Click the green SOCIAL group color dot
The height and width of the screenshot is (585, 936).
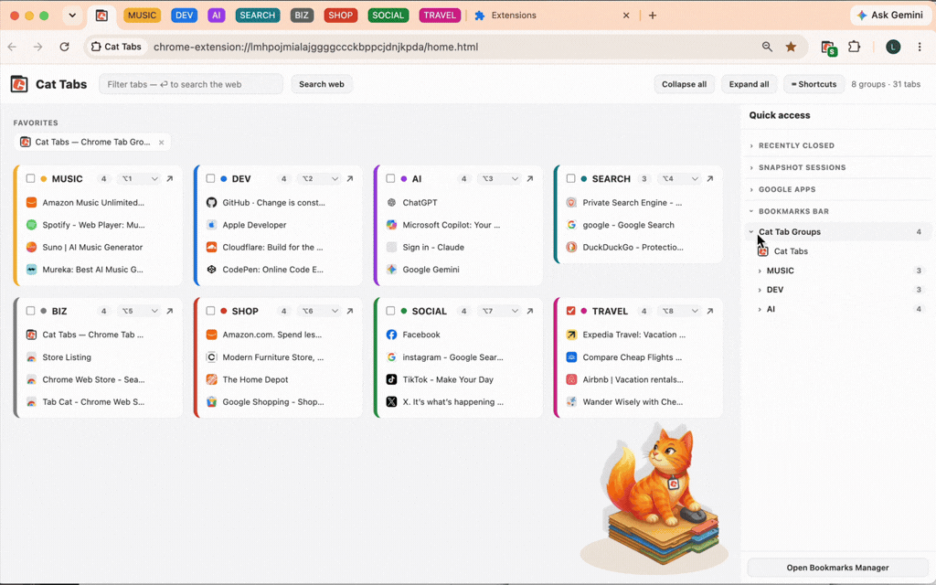pyautogui.click(x=404, y=311)
